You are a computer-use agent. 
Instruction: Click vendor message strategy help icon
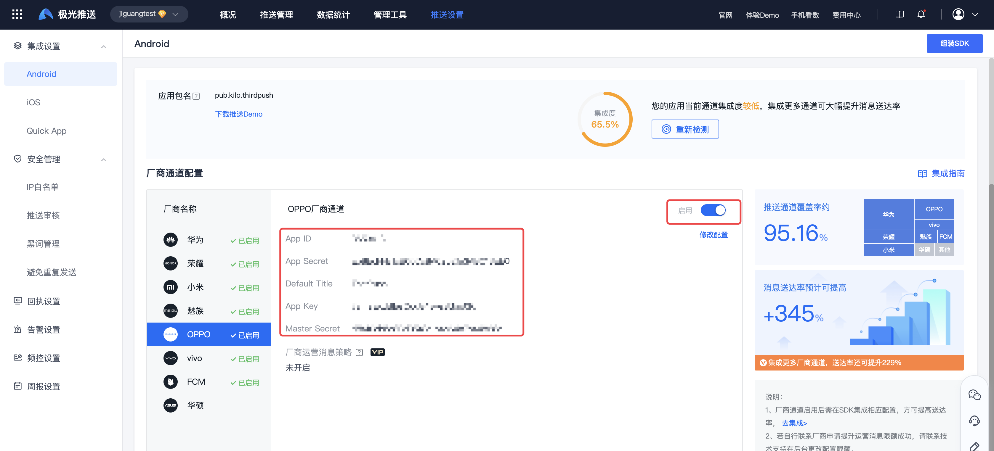pos(359,352)
